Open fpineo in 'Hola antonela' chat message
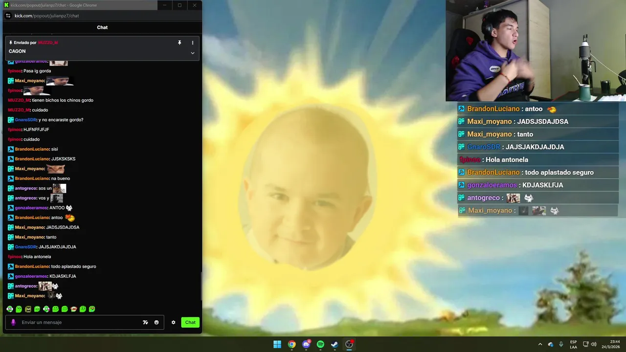This screenshot has width=626, height=352. tap(15, 257)
